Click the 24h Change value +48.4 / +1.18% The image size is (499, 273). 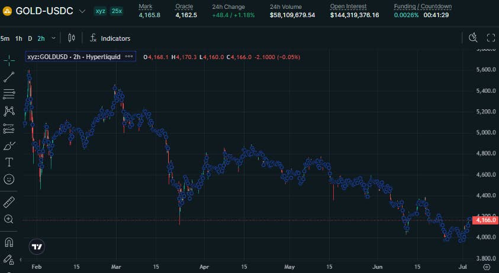pos(233,15)
